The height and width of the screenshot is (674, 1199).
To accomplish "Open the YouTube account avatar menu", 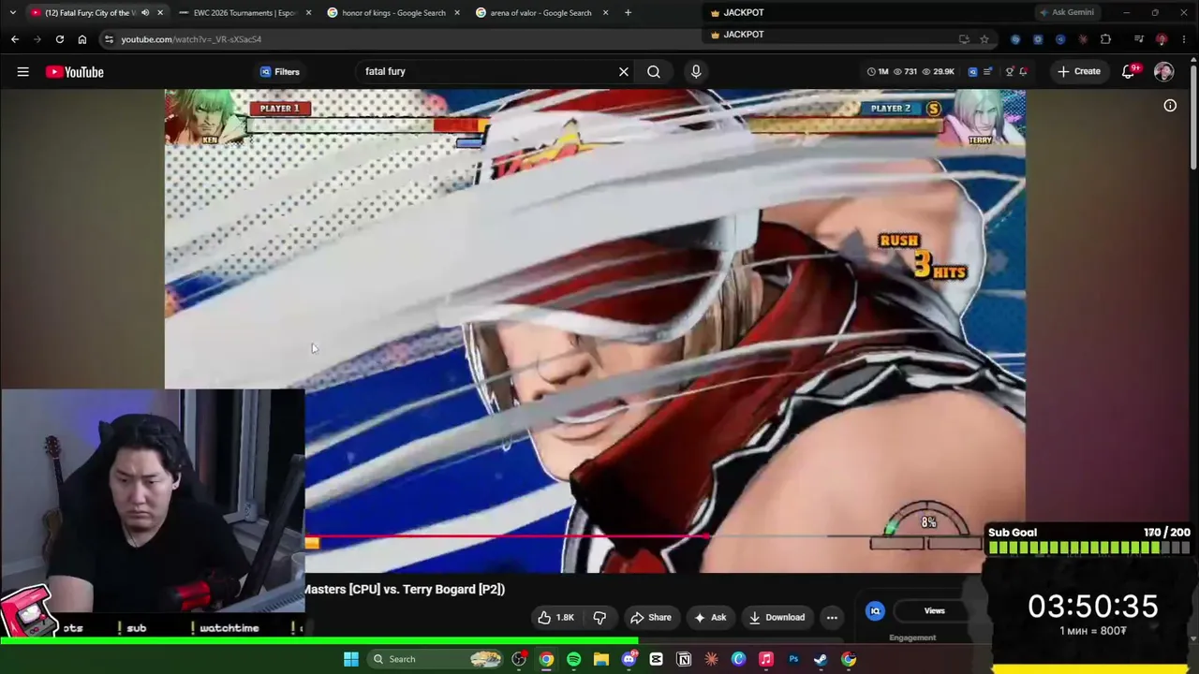I will [x=1164, y=71].
